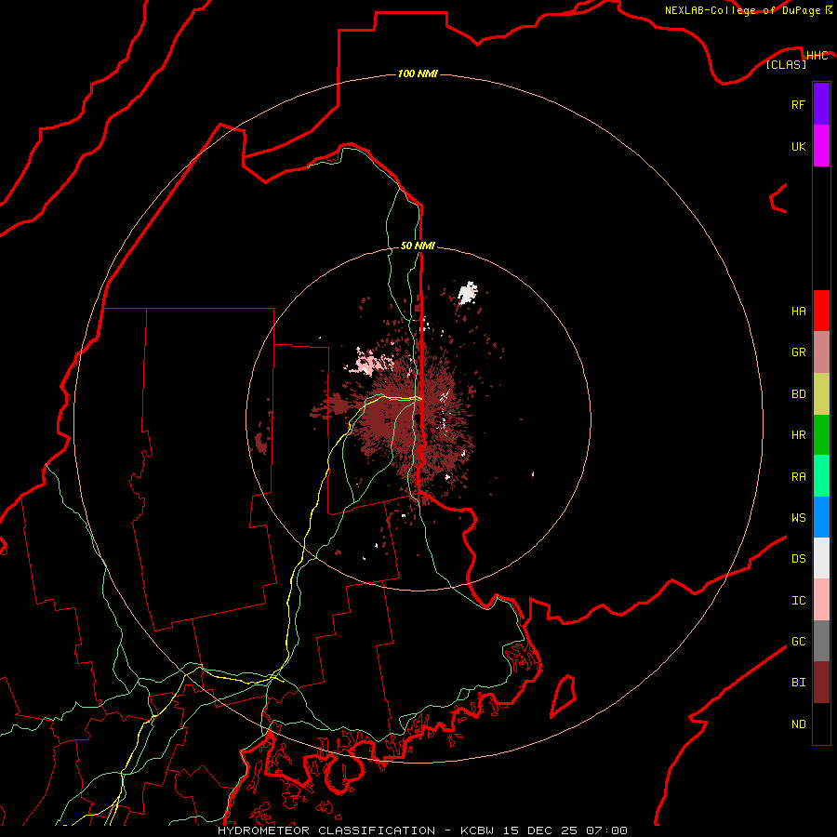Click the ND black legend swatch
The width and height of the screenshot is (837, 837).
(821, 724)
